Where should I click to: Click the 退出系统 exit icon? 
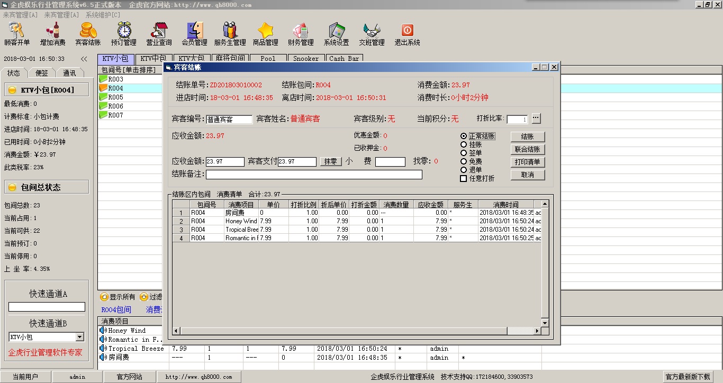(x=407, y=34)
